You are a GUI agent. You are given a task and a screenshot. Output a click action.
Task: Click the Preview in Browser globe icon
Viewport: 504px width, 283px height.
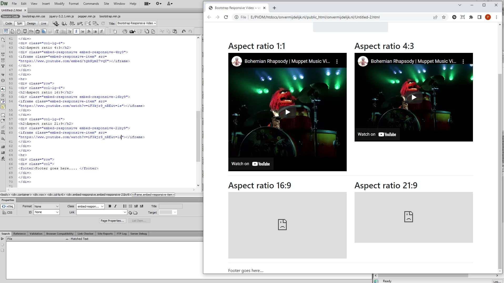[64, 23]
